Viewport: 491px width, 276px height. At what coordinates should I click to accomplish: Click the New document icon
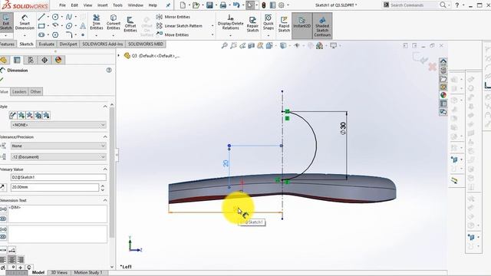point(183,5)
